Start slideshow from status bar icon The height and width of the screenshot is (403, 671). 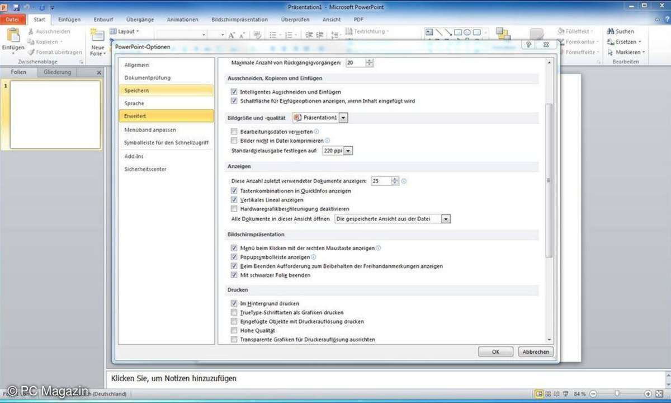[x=566, y=393]
